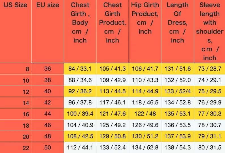The width and height of the screenshot is (225, 153).
Task: Click the EU size 42 cell
Action: (48, 103)
